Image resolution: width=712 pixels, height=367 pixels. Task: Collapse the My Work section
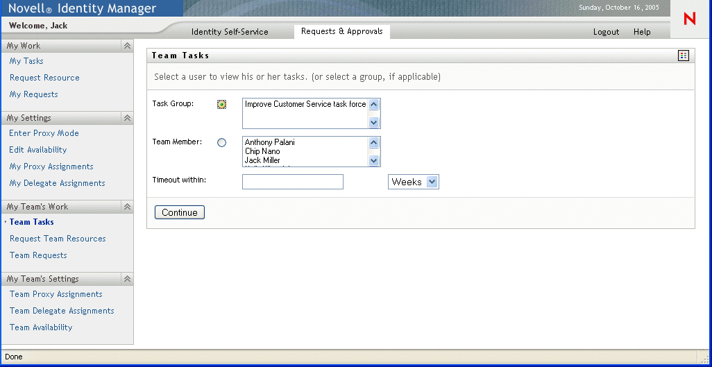click(x=127, y=46)
